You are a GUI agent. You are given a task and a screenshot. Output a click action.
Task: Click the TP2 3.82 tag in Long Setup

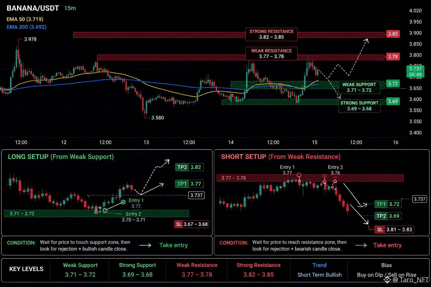click(x=189, y=167)
